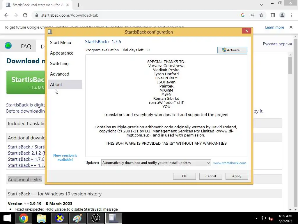Click Cancel in the configuration dialog

point(211,176)
